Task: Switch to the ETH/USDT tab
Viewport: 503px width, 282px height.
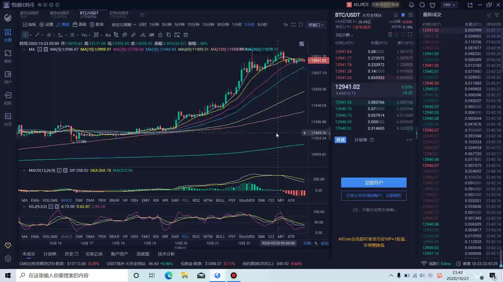Action: click(x=119, y=14)
